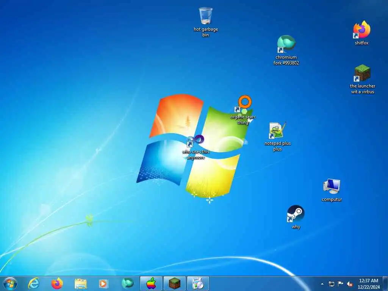388x291 pixels.
Task: Open Windows Explorer folder in the taskbar
Action: coord(80,284)
